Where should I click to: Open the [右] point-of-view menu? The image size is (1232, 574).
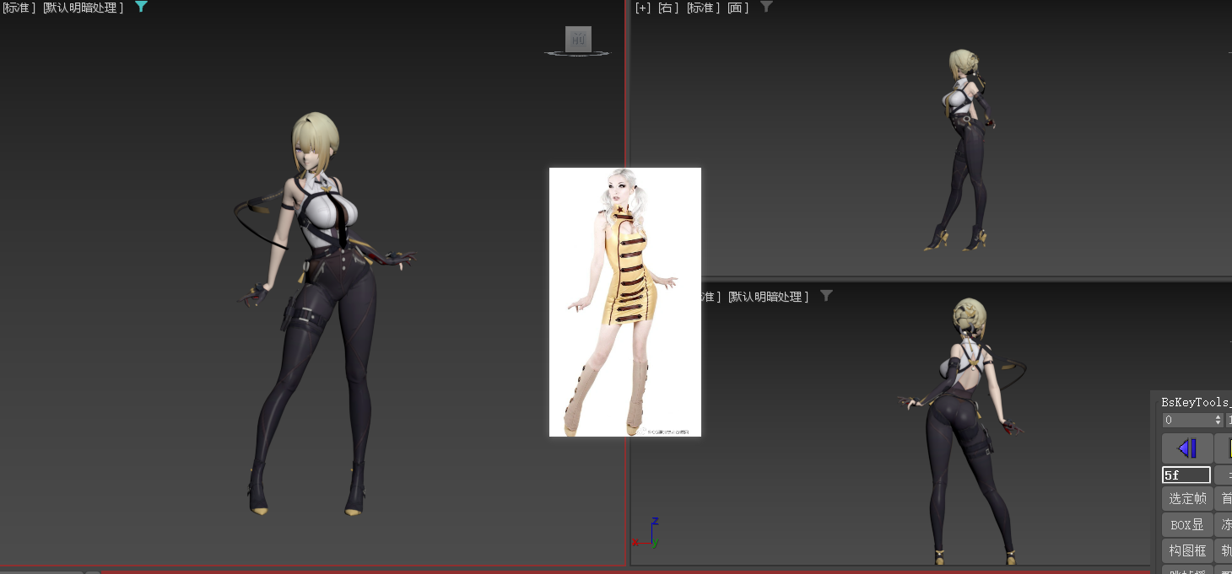[668, 8]
